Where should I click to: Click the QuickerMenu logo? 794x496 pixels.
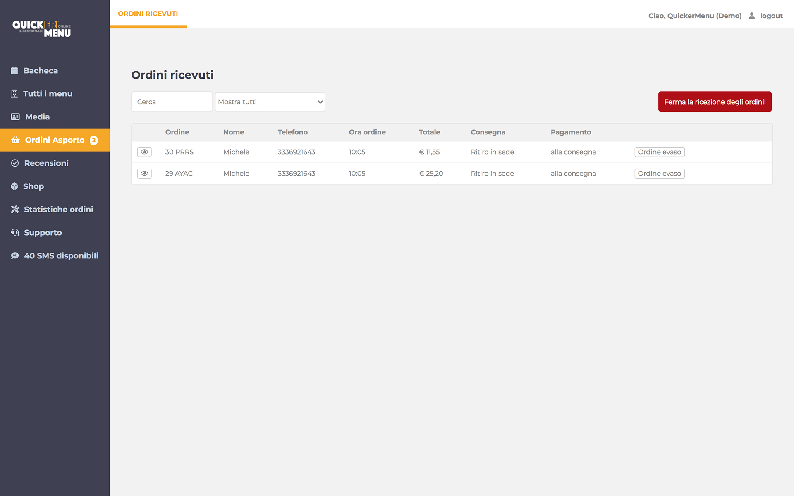tap(42, 29)
